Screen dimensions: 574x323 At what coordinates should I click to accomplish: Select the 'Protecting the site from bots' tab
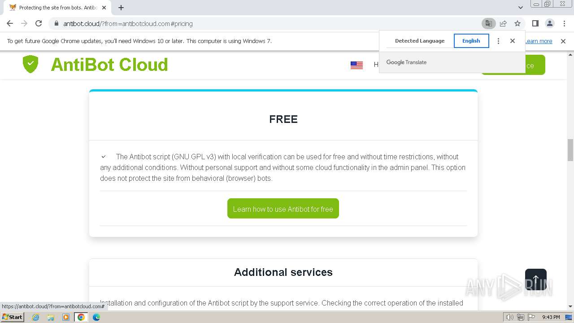click(57, 8)
